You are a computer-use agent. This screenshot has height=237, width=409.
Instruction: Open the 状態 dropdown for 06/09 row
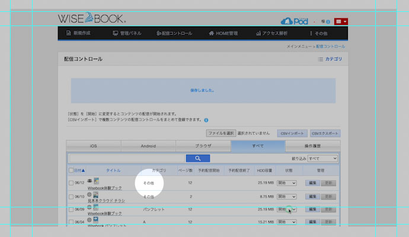coord(286,209)
